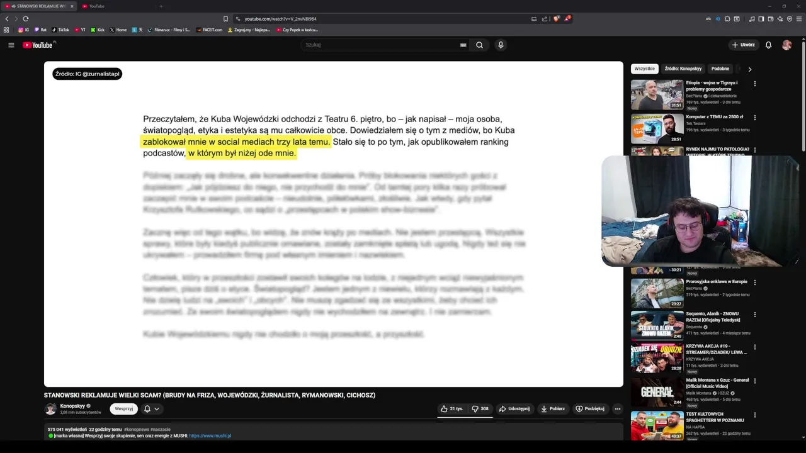Toggle the browser sidebar panel

[761, 19]
